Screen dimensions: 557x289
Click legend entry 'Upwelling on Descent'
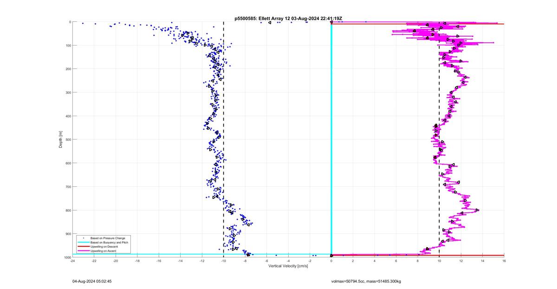104,247
